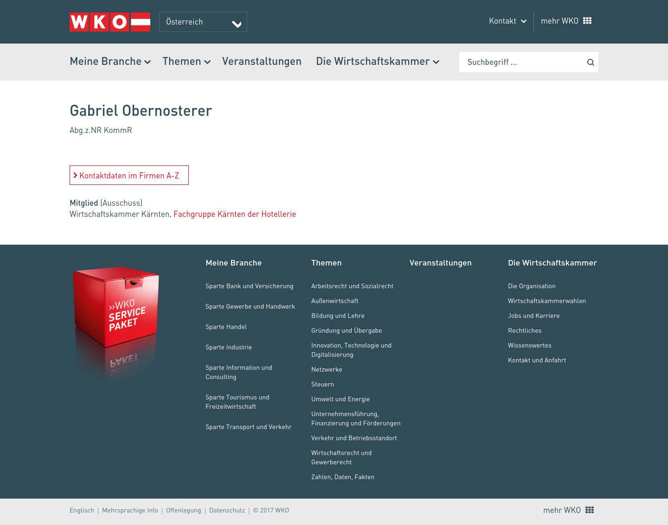Open Veranstaltungen in the main navigation
668x525 pixels.
pyautogui.click(x=262, y=62)
